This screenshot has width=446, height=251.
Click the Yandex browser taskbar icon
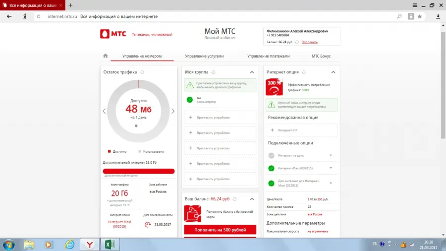pos(90,245)
